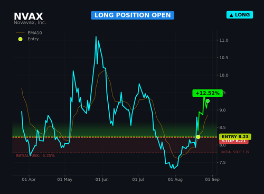Image resolution: width=264 pixels, height=194 pixels.
Task: Click the 01 May date label
Action: 65,180
